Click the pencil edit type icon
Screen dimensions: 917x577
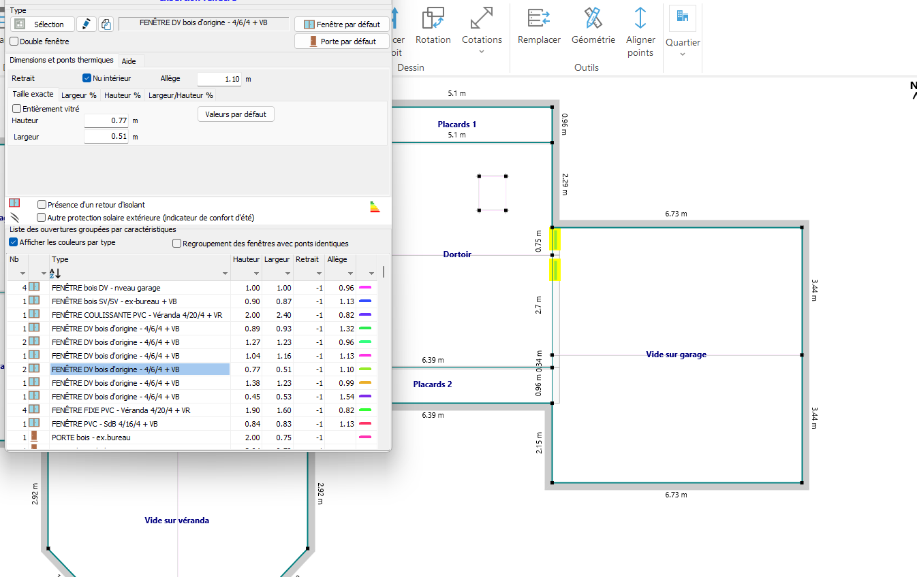tap(86, 24)
